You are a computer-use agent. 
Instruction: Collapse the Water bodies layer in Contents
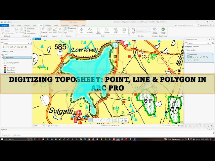3,57
